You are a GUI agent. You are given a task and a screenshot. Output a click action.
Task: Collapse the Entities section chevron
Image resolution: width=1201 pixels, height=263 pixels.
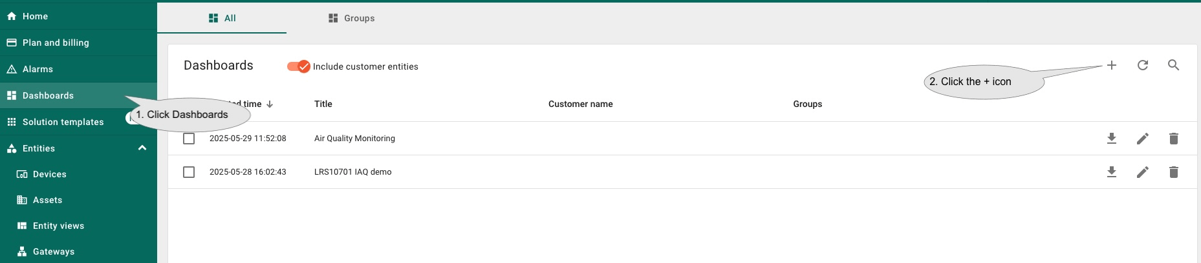point(142,148)
